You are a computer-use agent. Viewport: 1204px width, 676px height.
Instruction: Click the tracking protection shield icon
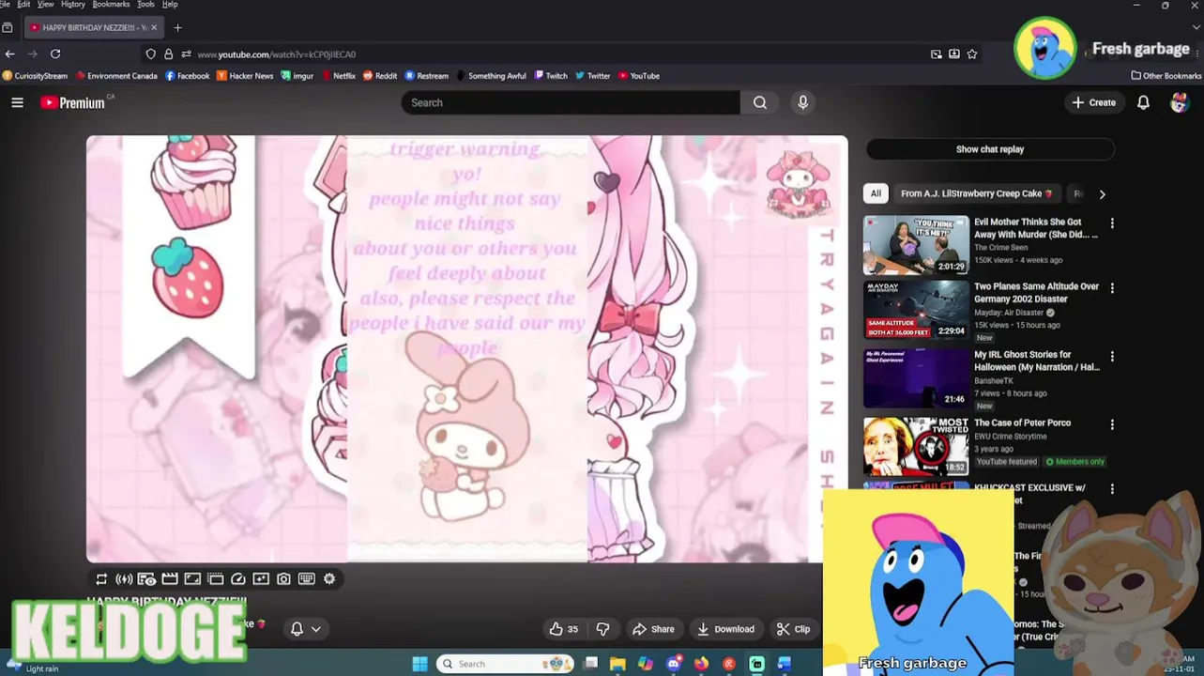150,54
